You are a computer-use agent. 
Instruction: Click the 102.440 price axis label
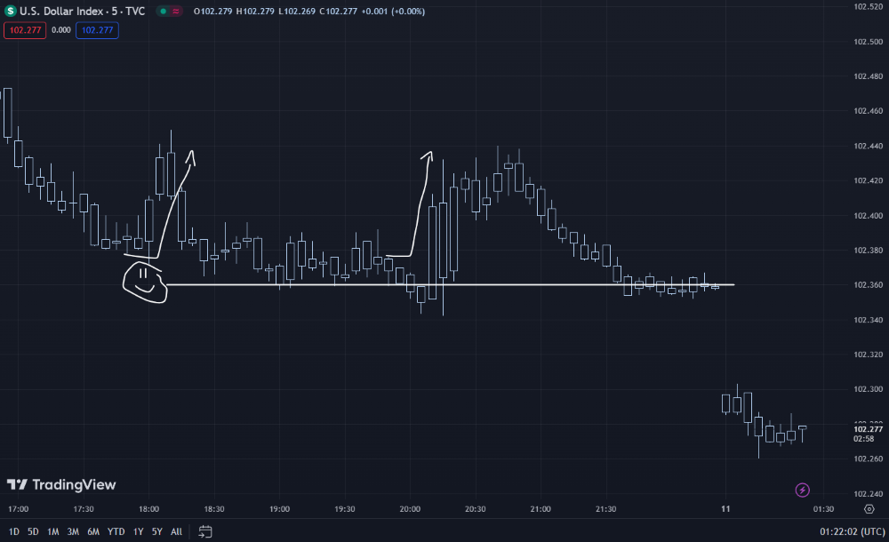868,146
